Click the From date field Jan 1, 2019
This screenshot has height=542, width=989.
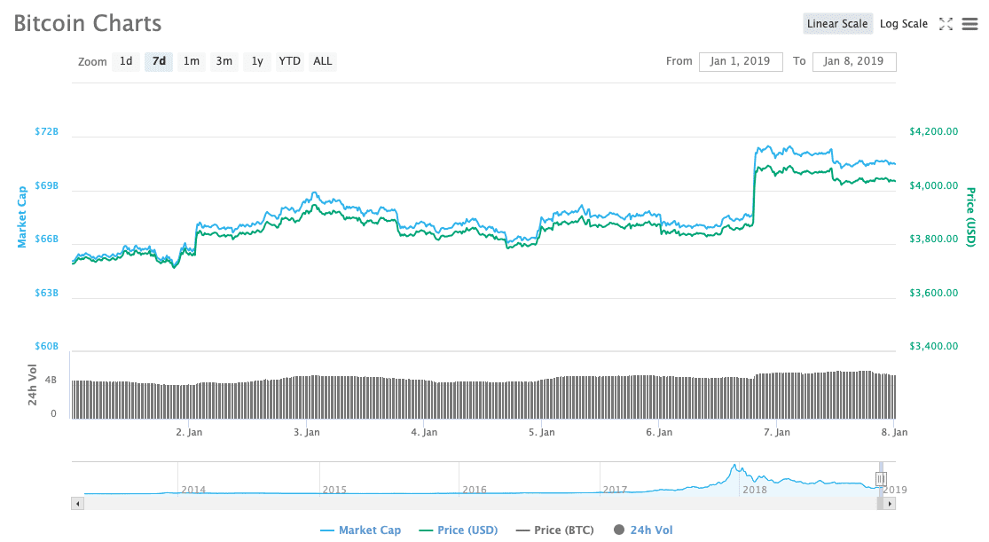(741, 61)
